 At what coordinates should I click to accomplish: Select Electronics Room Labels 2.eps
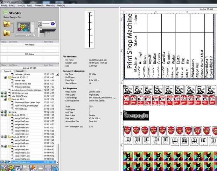click(27, 103)
